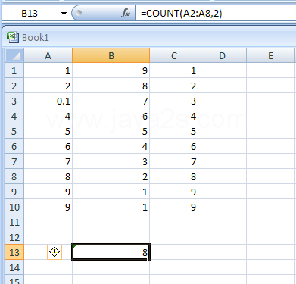Select row 10 header
Viewport: 296px width, 284px height.
14,207
